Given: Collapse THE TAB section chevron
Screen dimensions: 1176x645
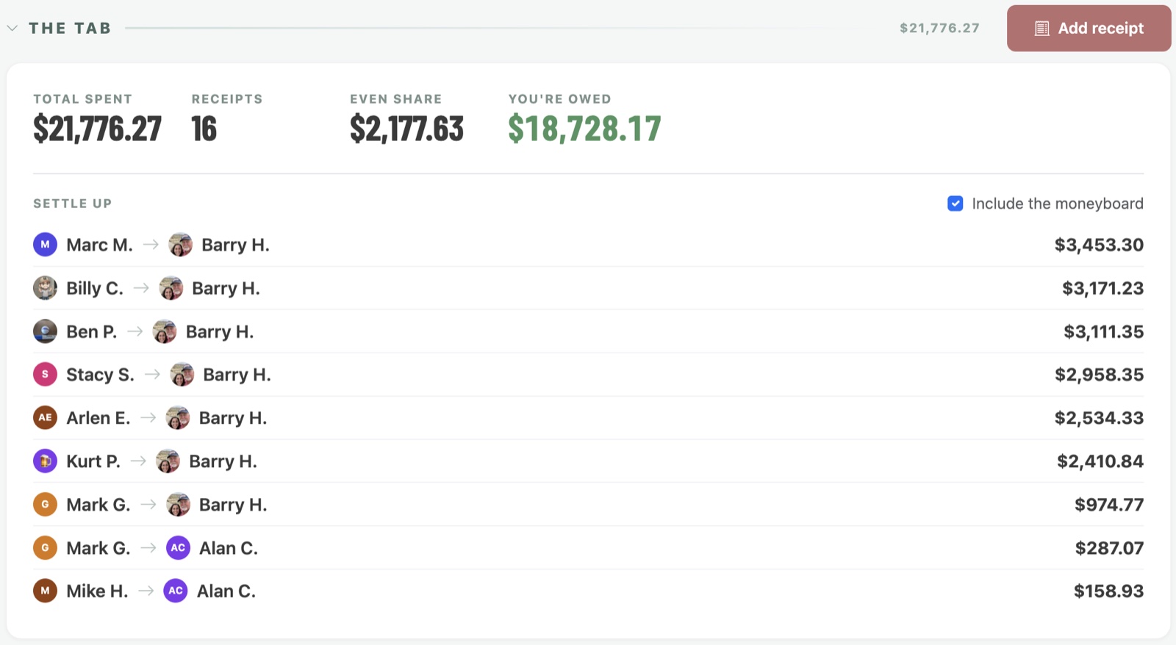Looking at the screenshot, I should click(x=12, y=28).
